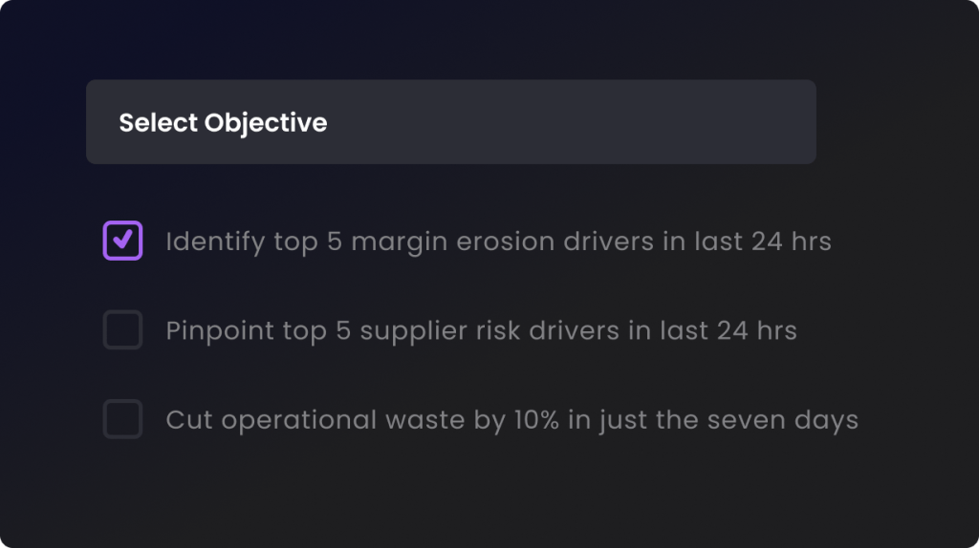Click the purple checkmark icon
This screenshot has width=979, height=548.
[123, 240]
